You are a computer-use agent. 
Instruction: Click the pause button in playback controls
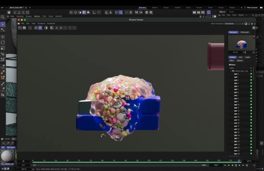coord(235,165)
